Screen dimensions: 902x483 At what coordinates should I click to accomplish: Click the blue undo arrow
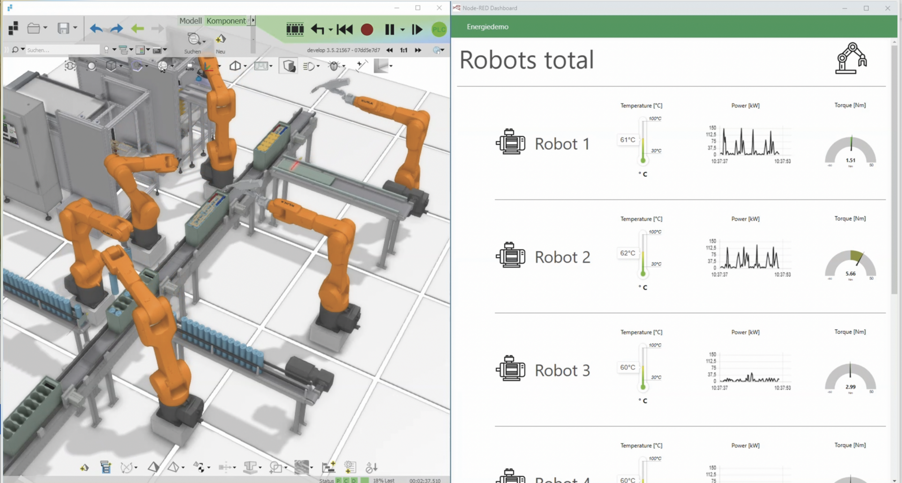(x=96, y=28)
